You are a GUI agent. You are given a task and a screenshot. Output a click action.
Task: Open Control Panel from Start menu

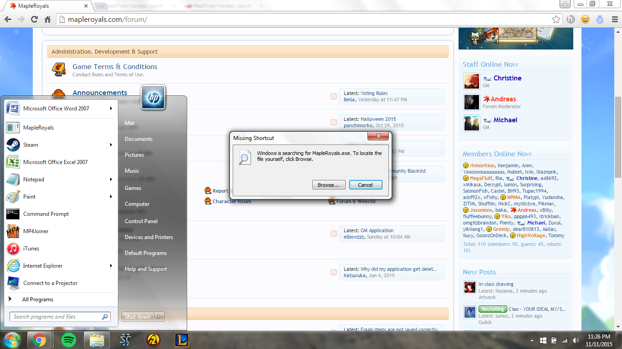141,221
